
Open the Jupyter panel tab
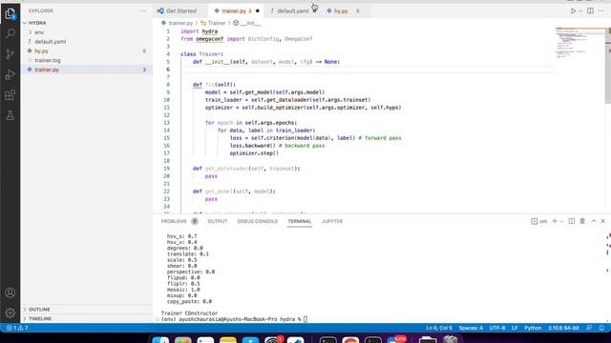point(332,221)
